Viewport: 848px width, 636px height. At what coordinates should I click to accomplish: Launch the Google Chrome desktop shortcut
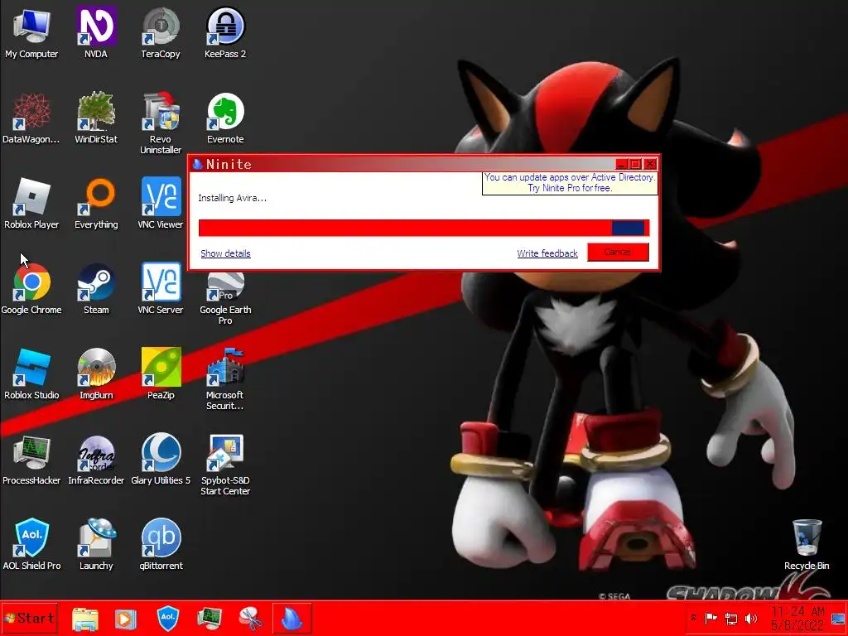coord(31,289)
